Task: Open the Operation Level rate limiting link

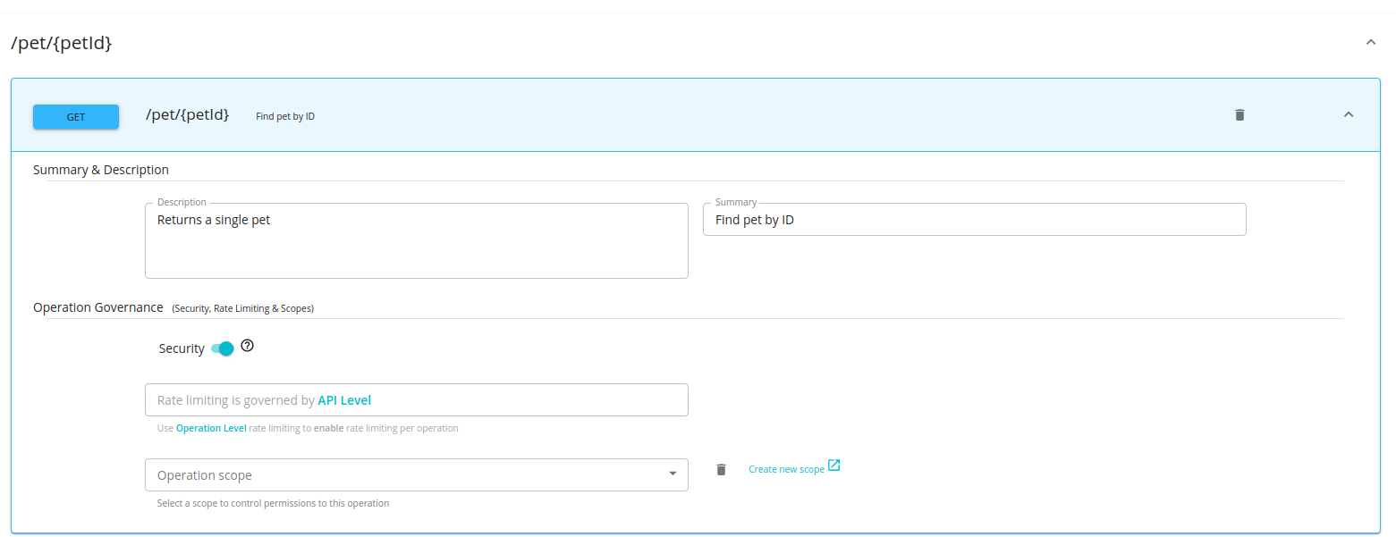Action: pos(211,428)
